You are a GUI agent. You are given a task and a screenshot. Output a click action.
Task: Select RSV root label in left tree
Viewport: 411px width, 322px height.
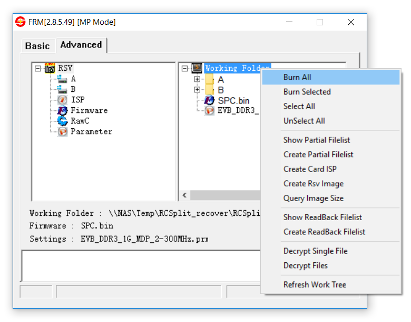[x=65, y=68]
